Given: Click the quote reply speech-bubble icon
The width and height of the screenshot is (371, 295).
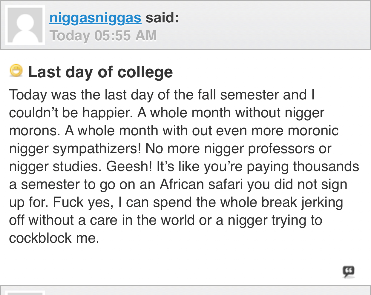Looking at the screenshot, I should click(x=349, y=272).
